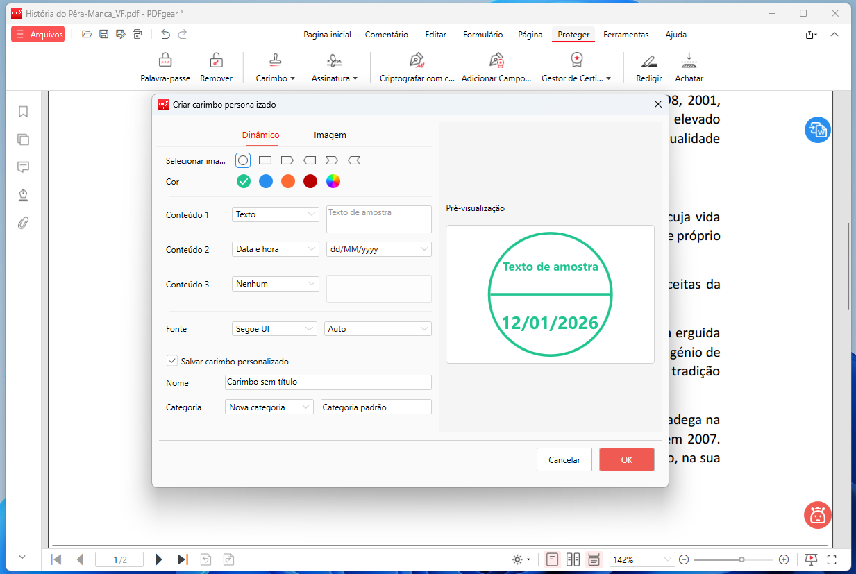Open the attachments paperclip panel
The height and width of the screenshot is (574, 856).
[23, 223]
